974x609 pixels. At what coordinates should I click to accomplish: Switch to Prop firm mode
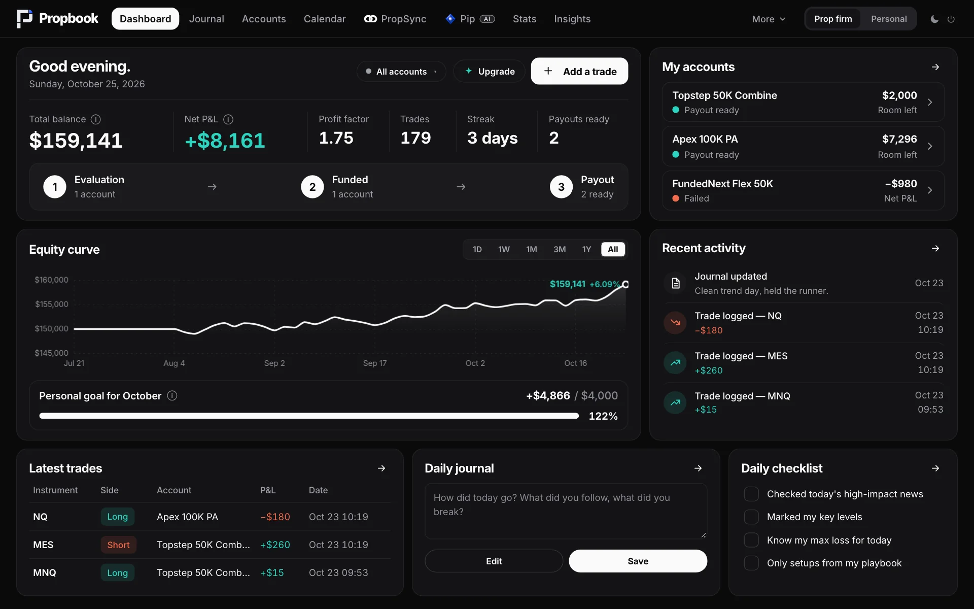point(833,19)
